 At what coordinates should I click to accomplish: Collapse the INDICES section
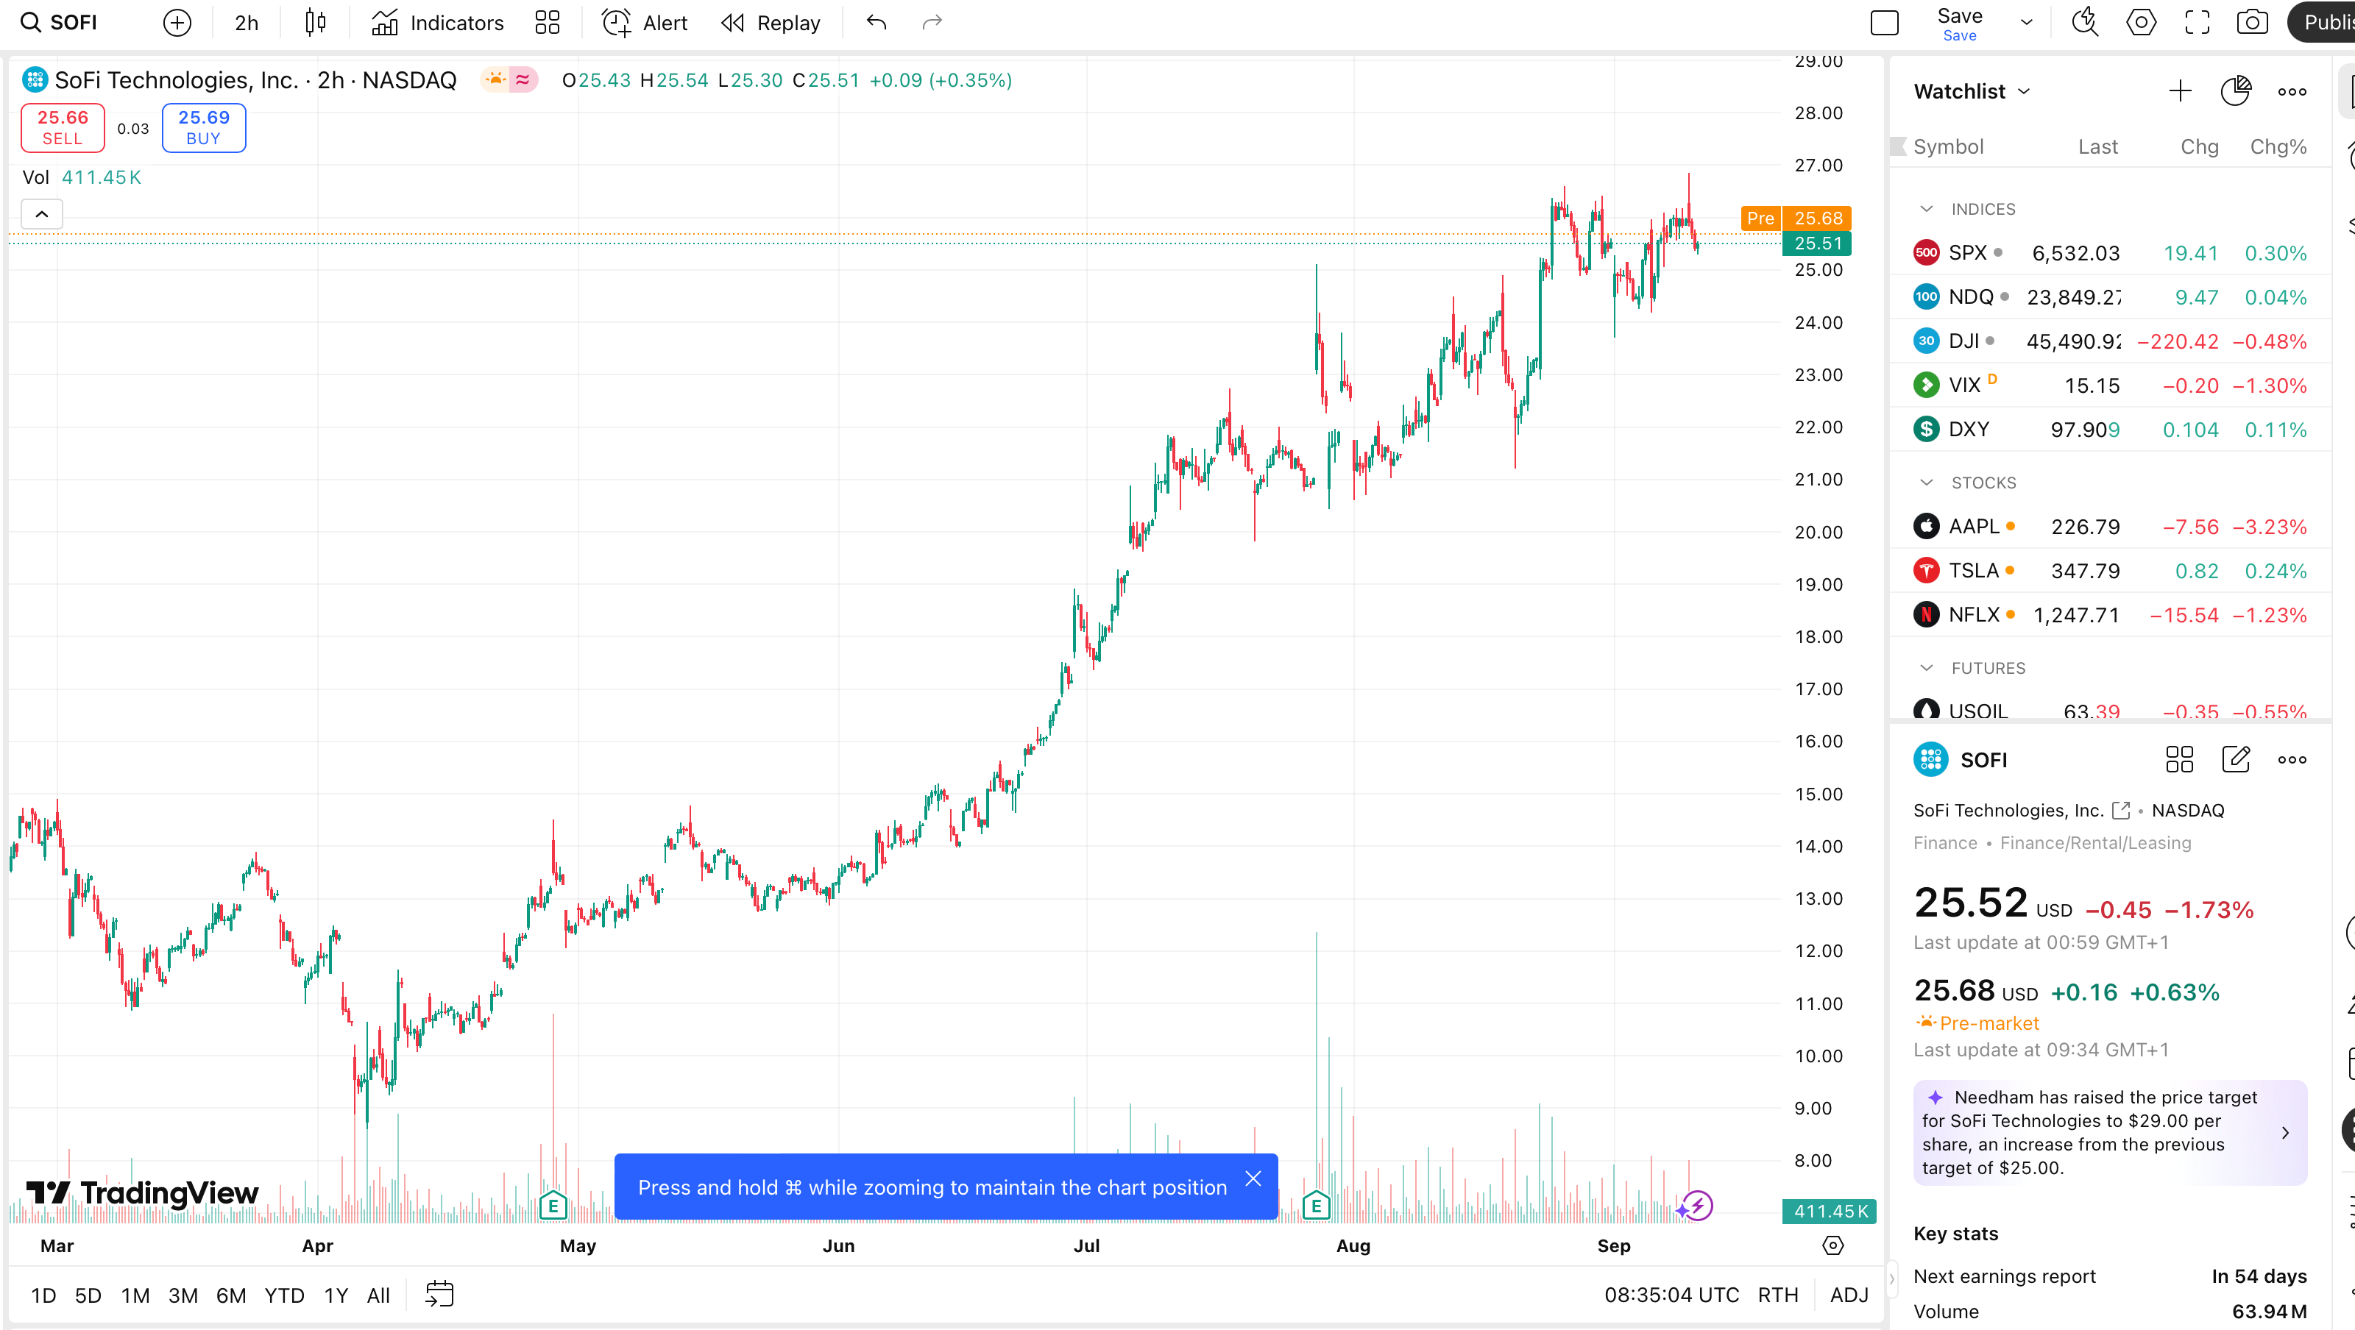tap(1926, 210)
